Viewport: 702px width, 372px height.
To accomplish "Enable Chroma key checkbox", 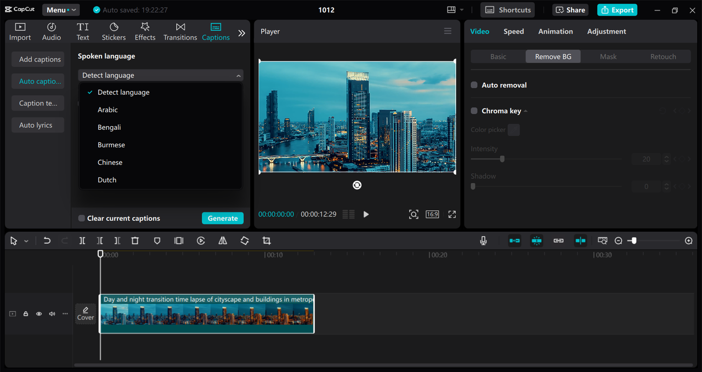I will coord(474,111).
